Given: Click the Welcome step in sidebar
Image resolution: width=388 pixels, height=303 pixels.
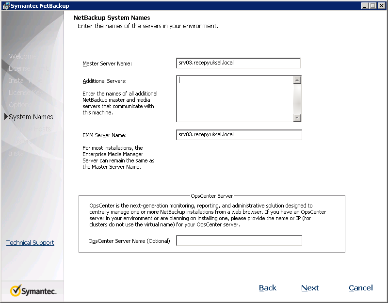Looking at the screenshot, I should click(22, 56).
